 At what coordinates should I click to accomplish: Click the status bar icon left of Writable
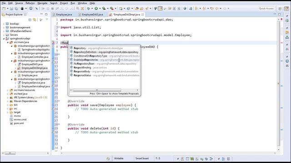(108, 158)
